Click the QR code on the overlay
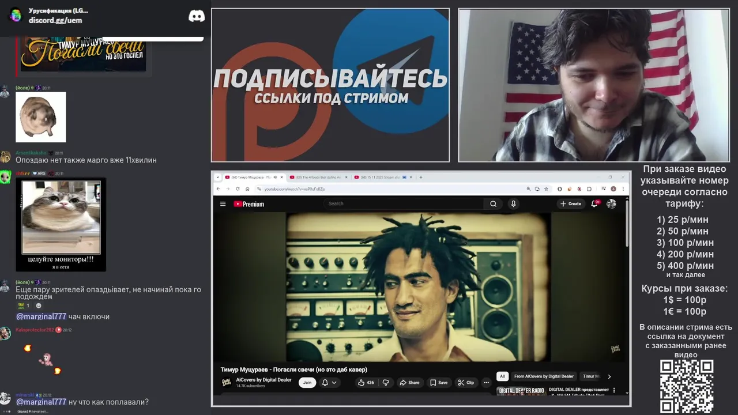The width and height of the screenshot is (738, 415). 687,387
